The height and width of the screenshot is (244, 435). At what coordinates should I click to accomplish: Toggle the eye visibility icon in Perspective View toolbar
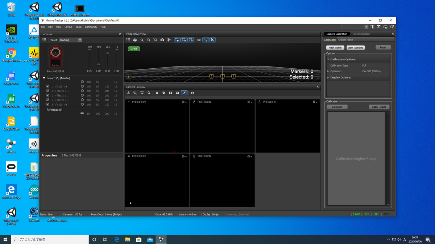click(x=199, y=40)
